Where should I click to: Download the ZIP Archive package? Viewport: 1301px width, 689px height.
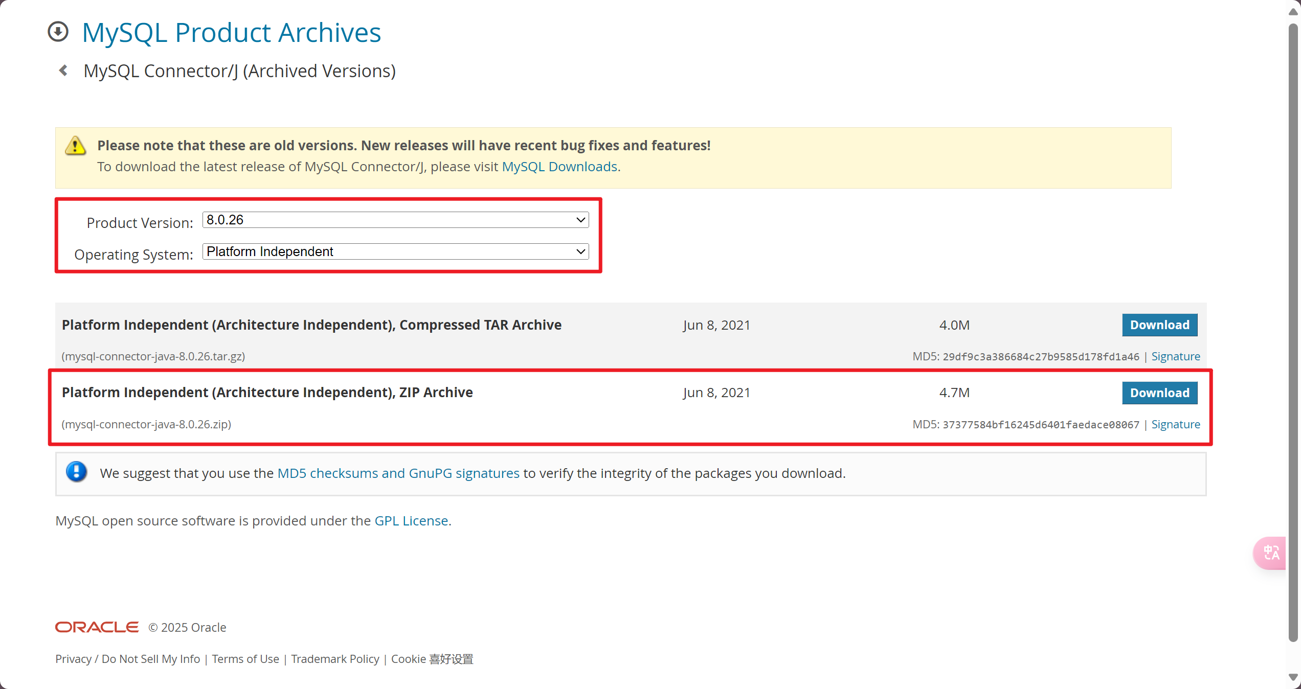point(1160,393)
